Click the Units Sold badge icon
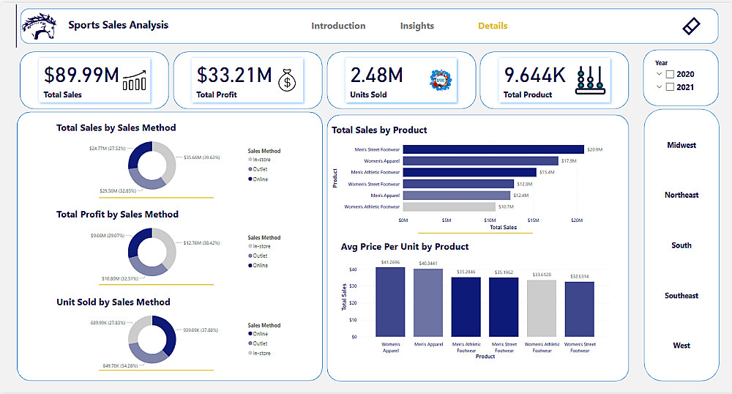 441,80
